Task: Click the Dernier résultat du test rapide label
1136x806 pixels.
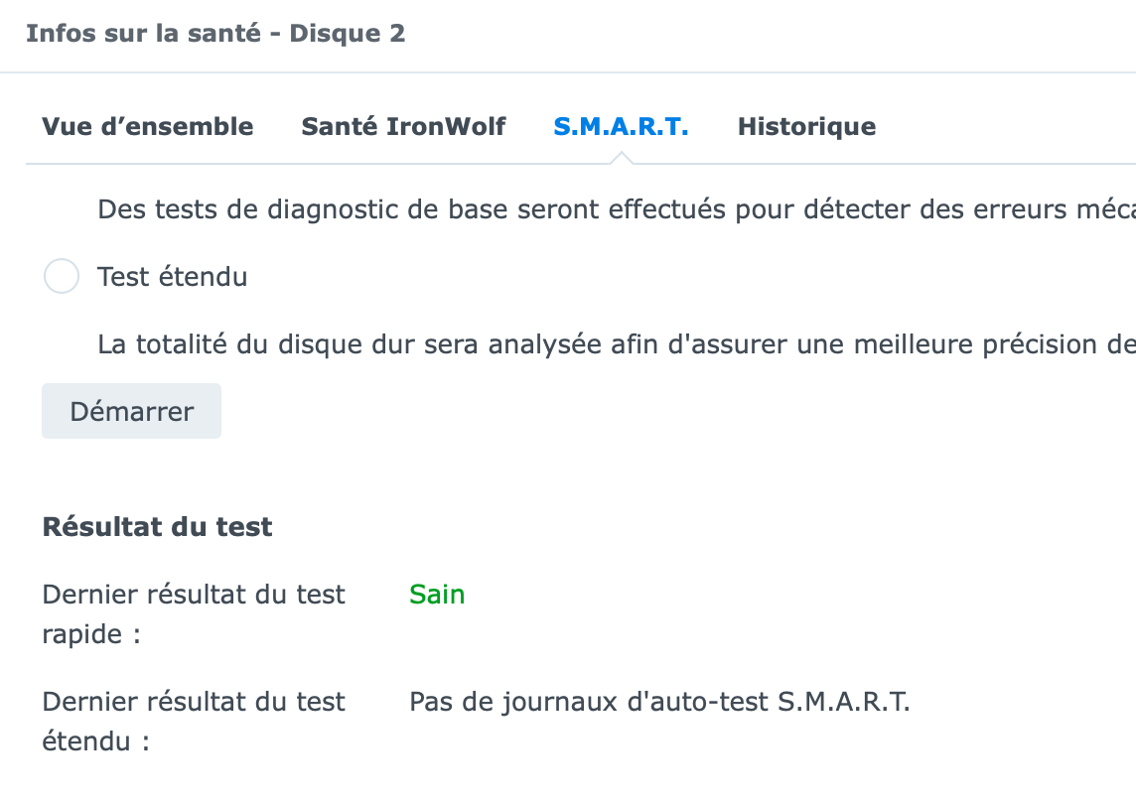Action: [x=194, y=614]
